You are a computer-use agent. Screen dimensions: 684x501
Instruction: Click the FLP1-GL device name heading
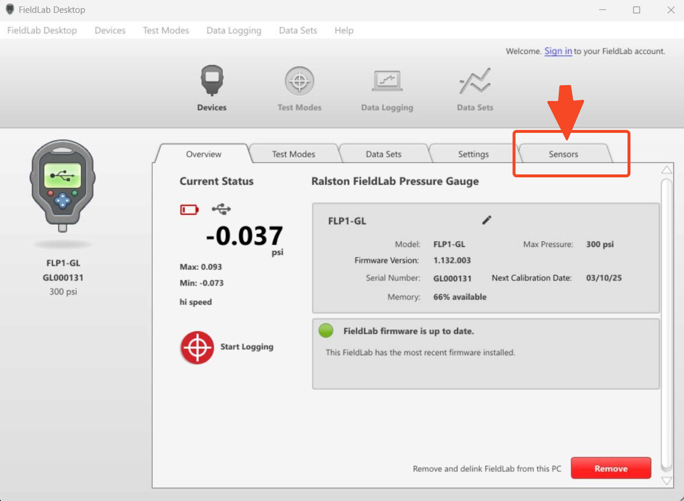(x=347, y=221)
